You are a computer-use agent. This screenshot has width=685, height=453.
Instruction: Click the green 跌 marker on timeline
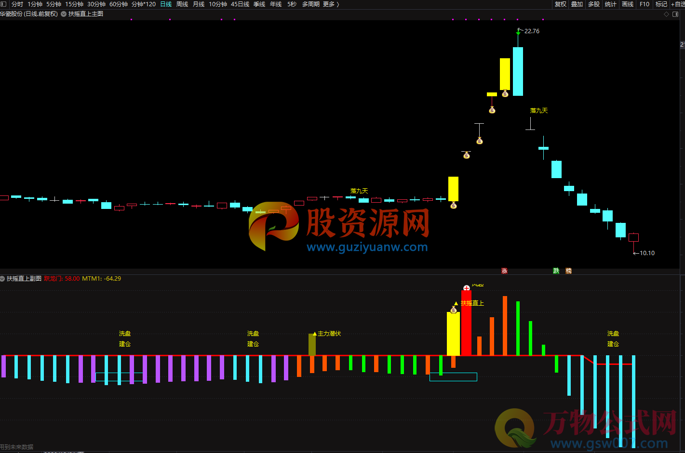pos(556,271)
